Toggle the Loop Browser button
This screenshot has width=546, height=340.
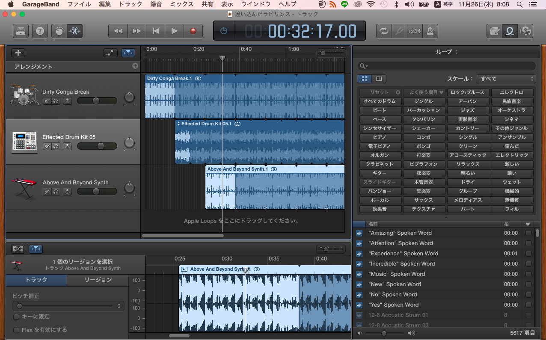click(510, 31)
